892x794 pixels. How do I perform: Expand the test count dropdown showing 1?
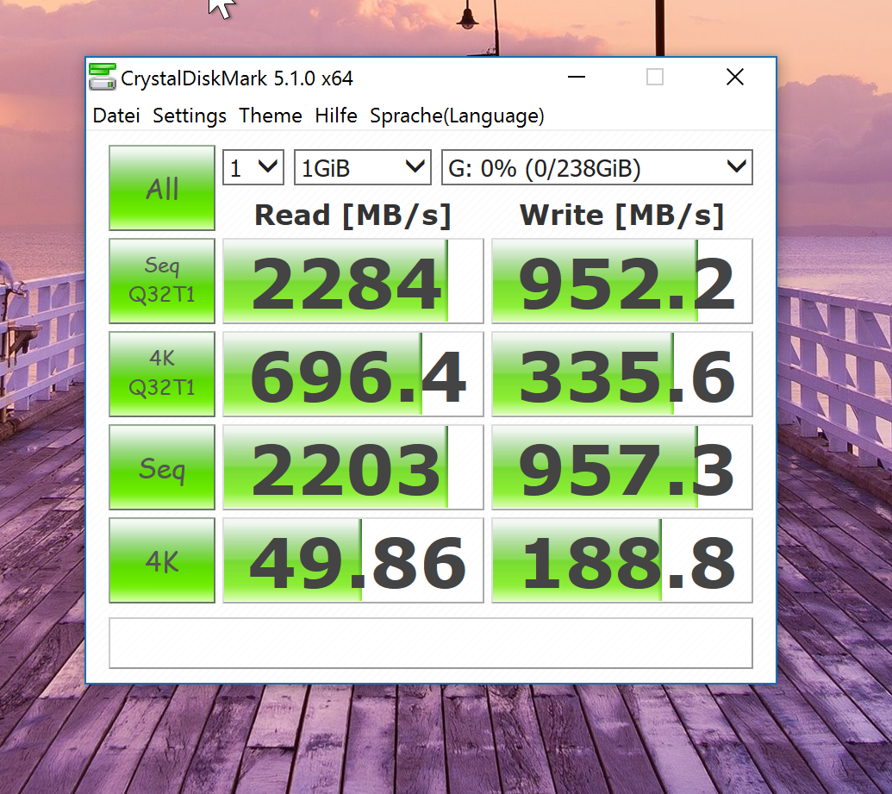click(253, 167)
